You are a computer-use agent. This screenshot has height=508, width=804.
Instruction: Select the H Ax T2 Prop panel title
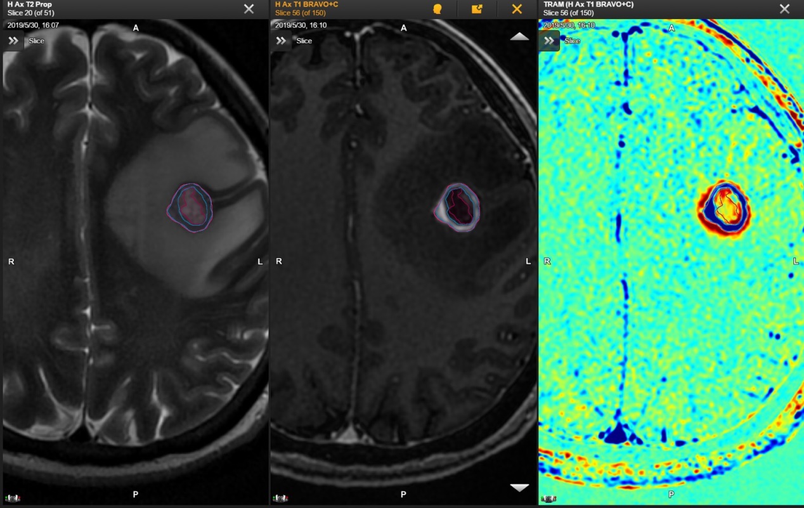(30, 4)
